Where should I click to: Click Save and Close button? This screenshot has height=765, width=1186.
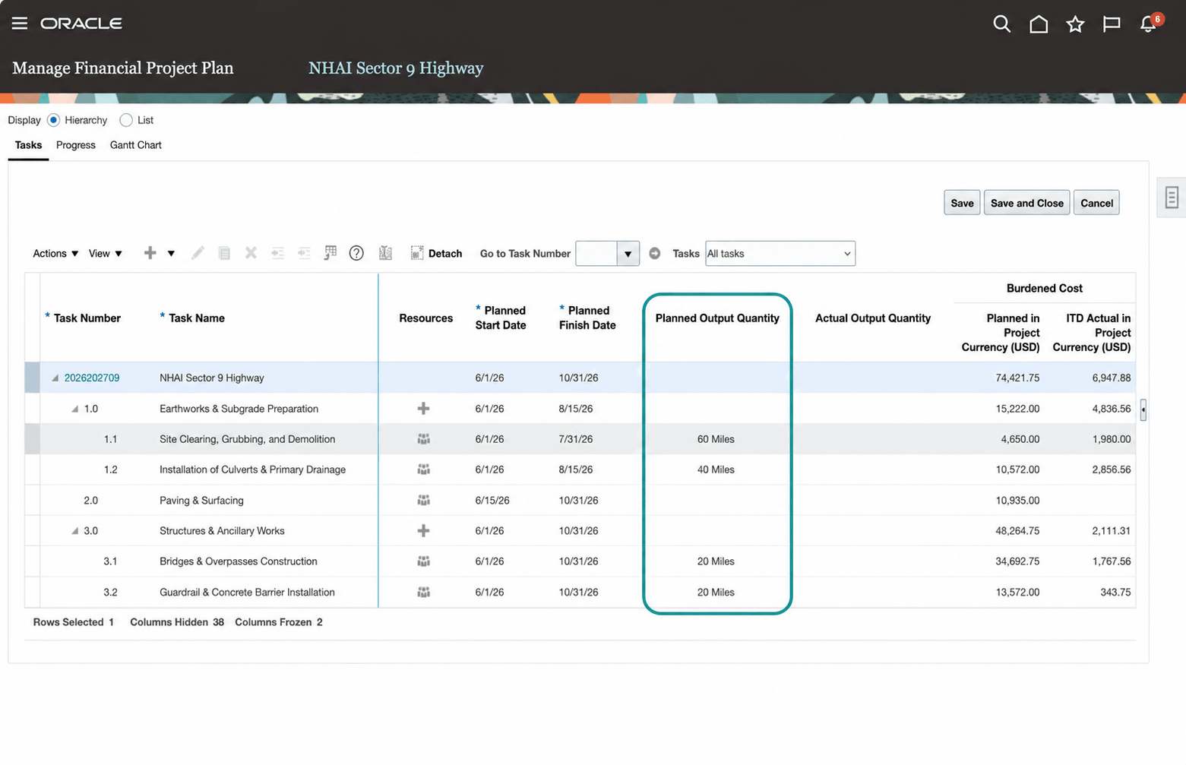[1027, 203]
